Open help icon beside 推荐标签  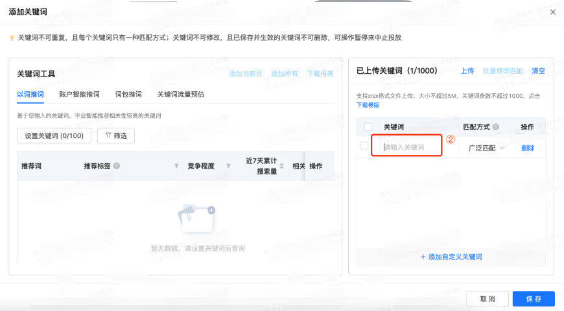pyautogui.click(x=117, y=166)
